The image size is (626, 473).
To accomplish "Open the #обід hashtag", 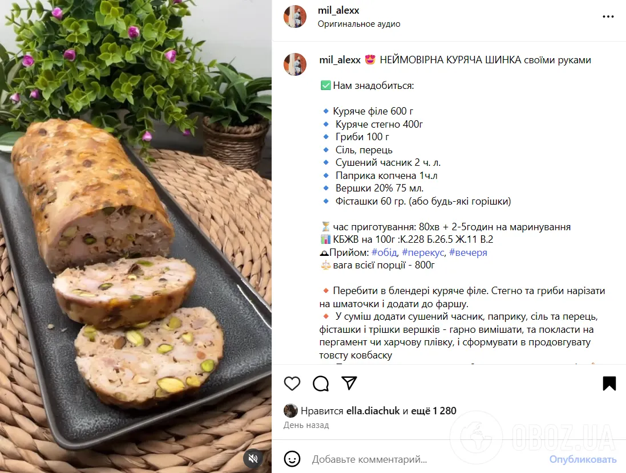I will (384, 252).
